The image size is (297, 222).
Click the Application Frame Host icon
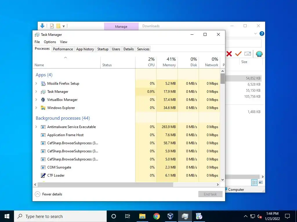(43, 135)
